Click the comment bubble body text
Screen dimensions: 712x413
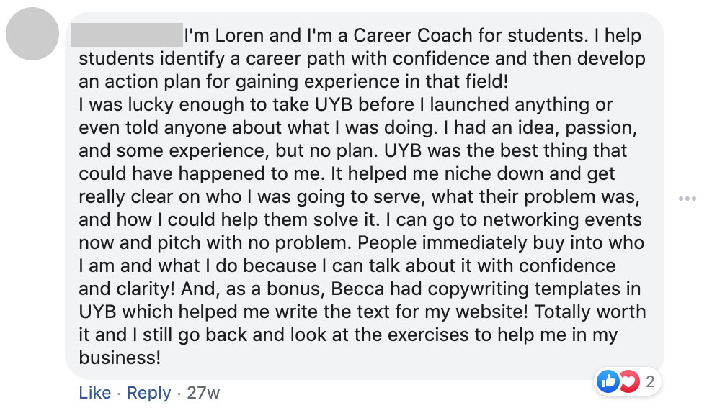[362, 196]
